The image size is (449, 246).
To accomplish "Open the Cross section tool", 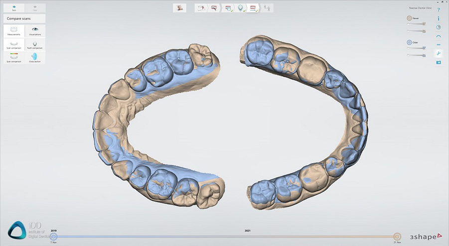I will 35,58.
